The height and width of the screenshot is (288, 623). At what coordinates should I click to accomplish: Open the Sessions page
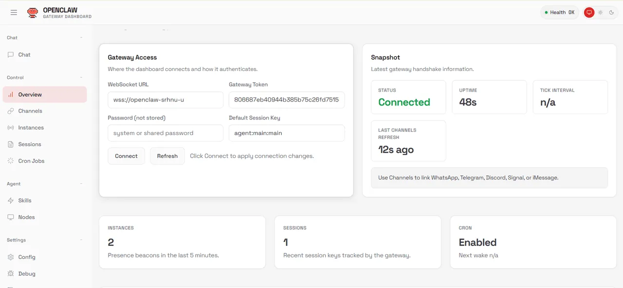[x=45, y=144]
